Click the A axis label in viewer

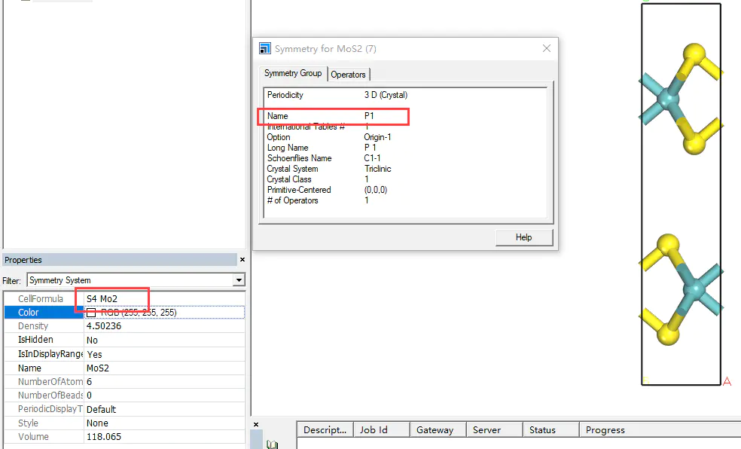(727, 381)
